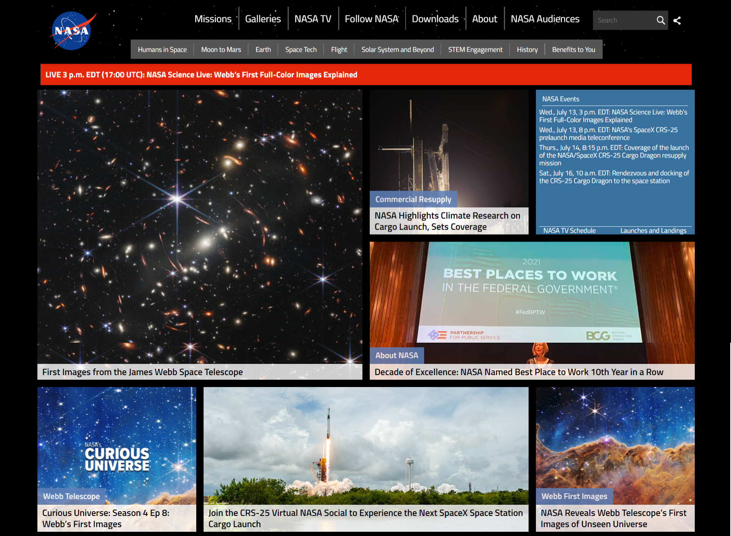The image size is (731, 536).
Task: Click the NASA logo to go home
Action: 73,31
